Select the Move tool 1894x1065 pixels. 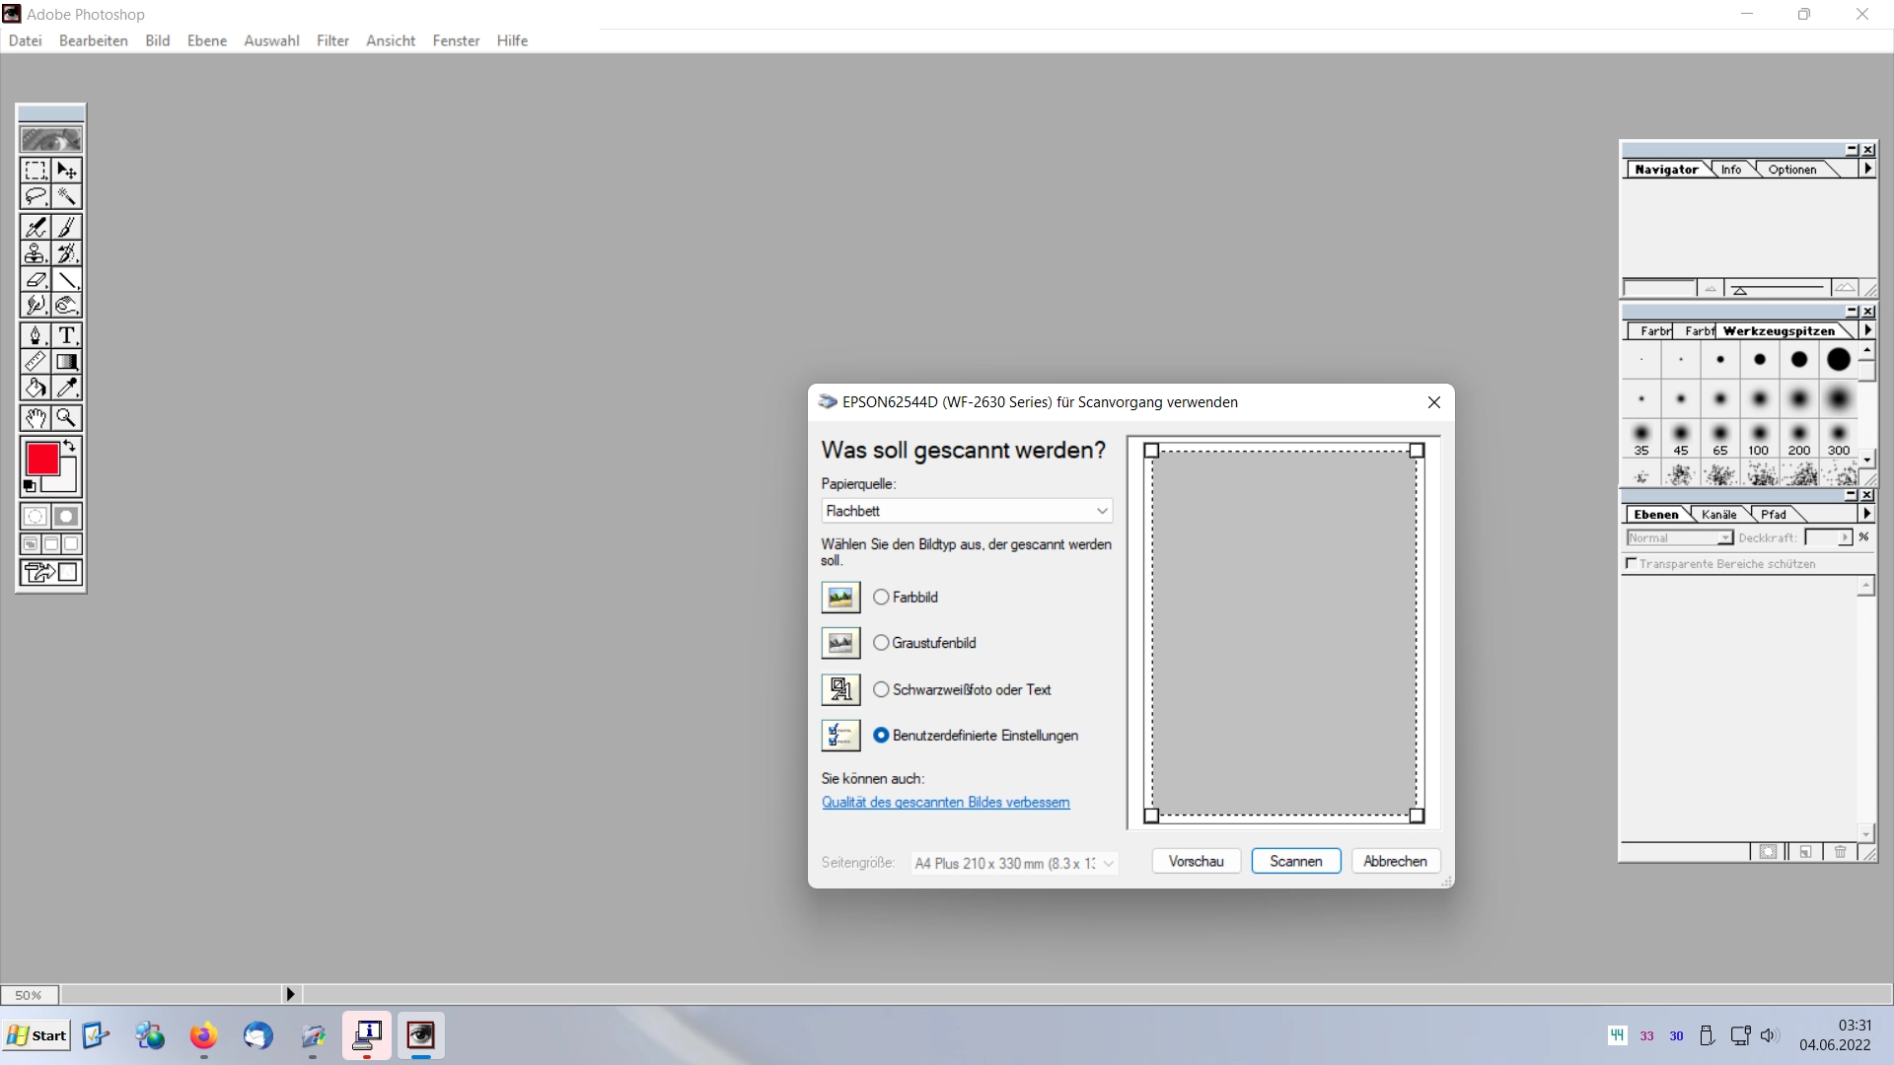pos(67,170)
